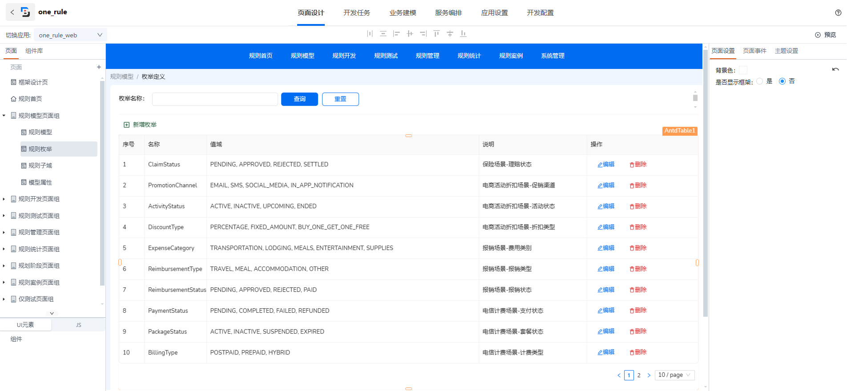Viewport: 847px width, 391px height.
Task: Switch to the JS tab
Action: (x=79, y=325)
